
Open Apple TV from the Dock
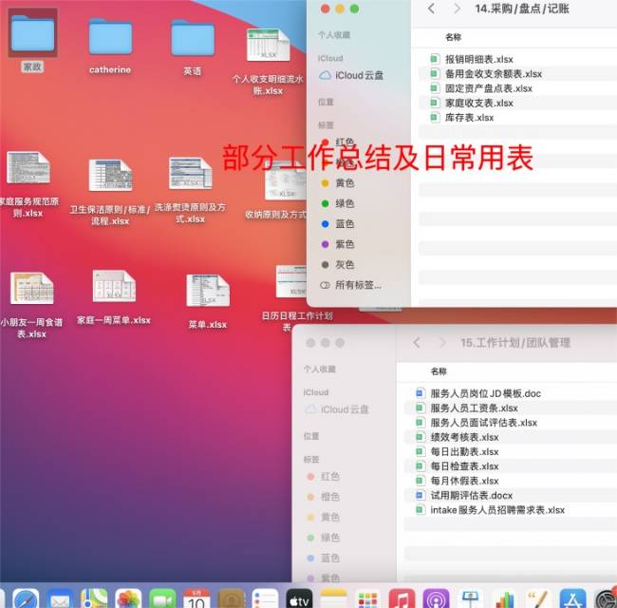coord(299,598)
